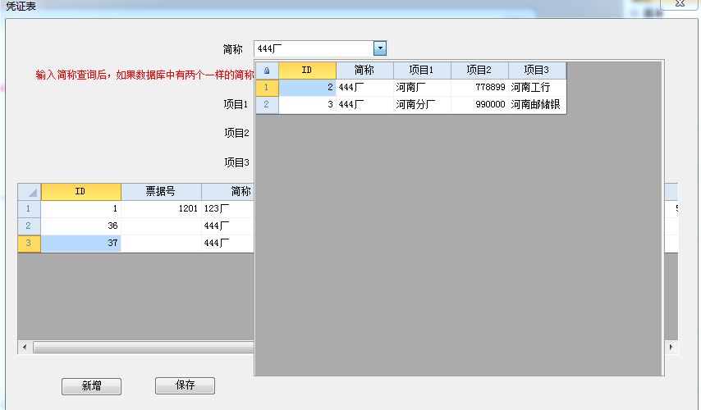Viewport: 701px width, 410px height.
Task: Click the 保存 button
Action: 185,385
